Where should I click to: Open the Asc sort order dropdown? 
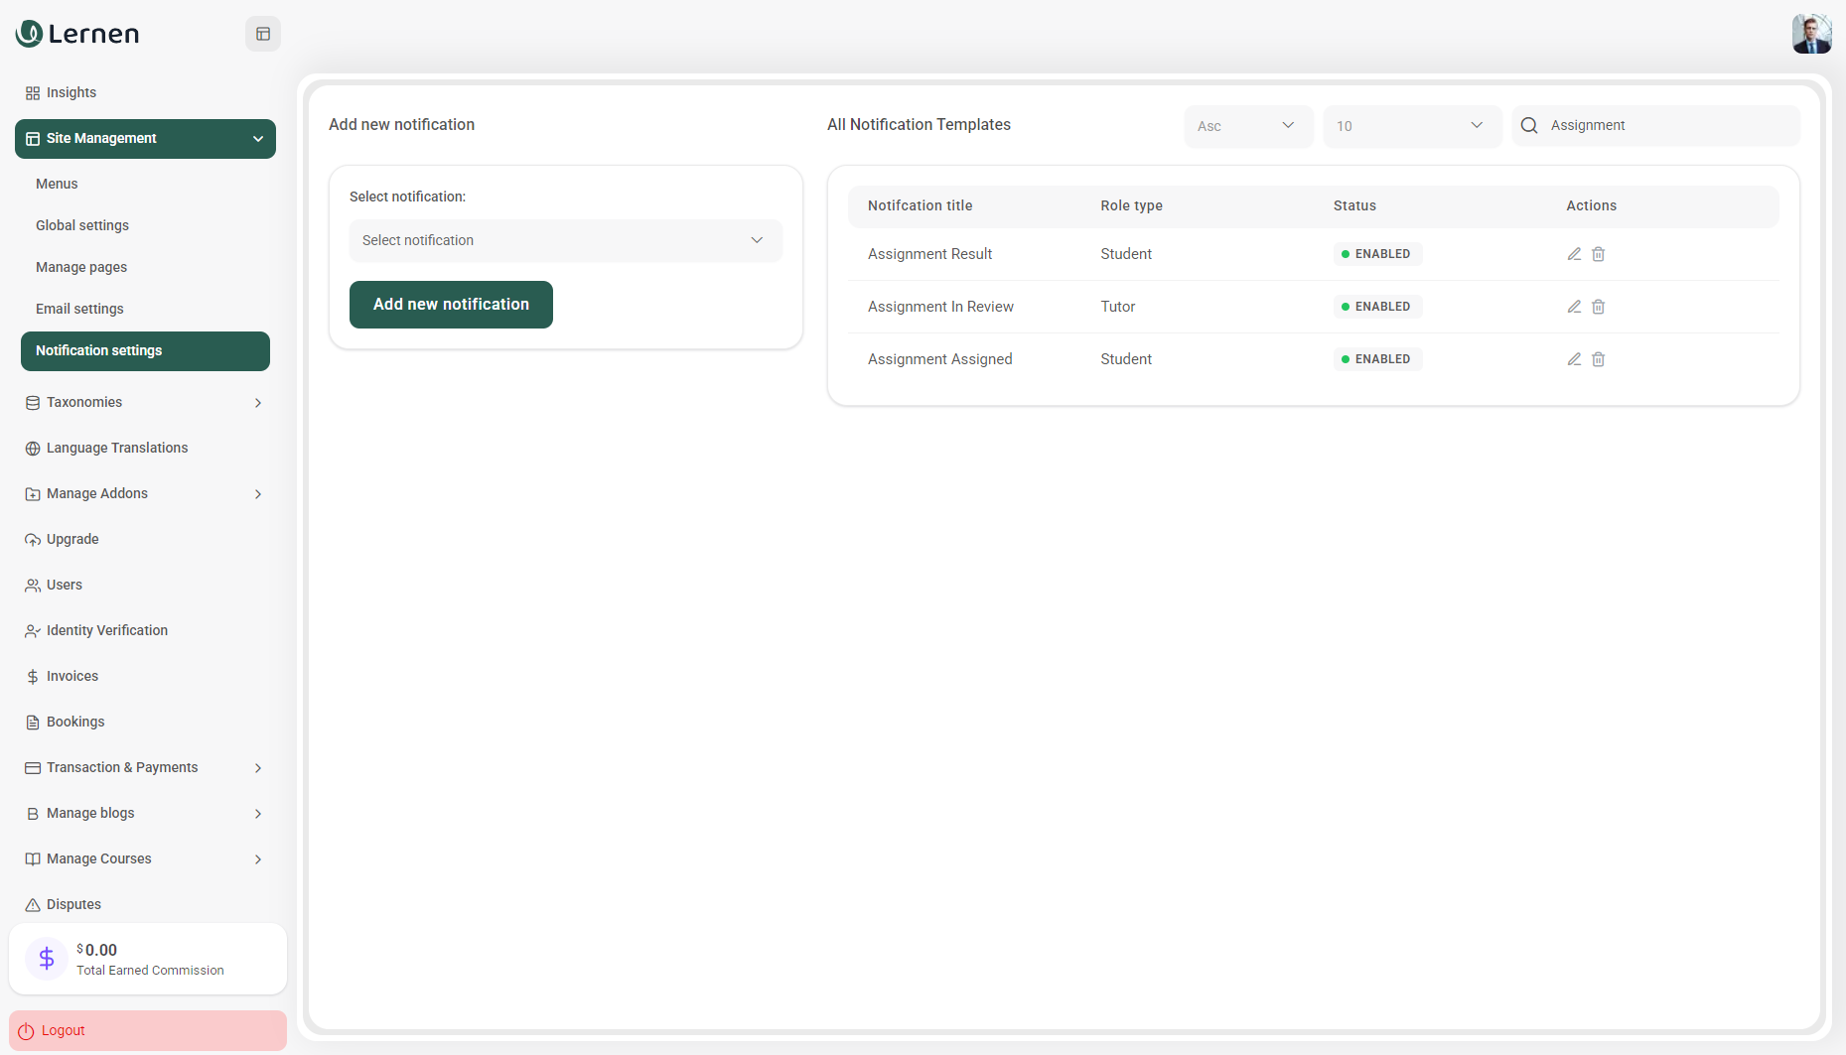tap(1248, 126)
